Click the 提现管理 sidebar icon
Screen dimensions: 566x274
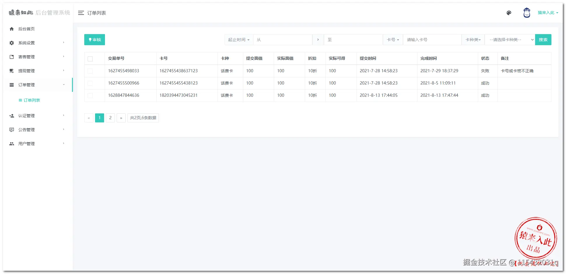click(12, 71)
